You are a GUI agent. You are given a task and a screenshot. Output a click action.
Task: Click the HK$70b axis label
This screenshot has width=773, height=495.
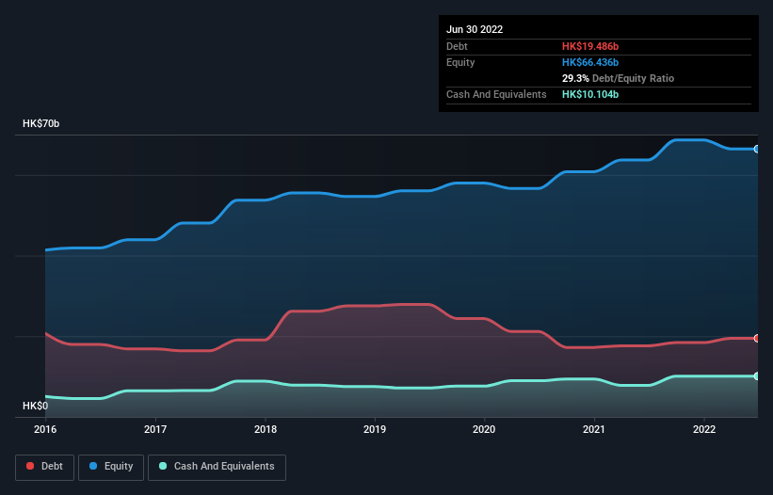40,123
